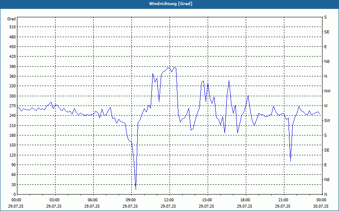Viewport: 339px width, 211px height.
Task: Select the 210 degree axis label
Action: pyautogui.click(x=12, y=125)
